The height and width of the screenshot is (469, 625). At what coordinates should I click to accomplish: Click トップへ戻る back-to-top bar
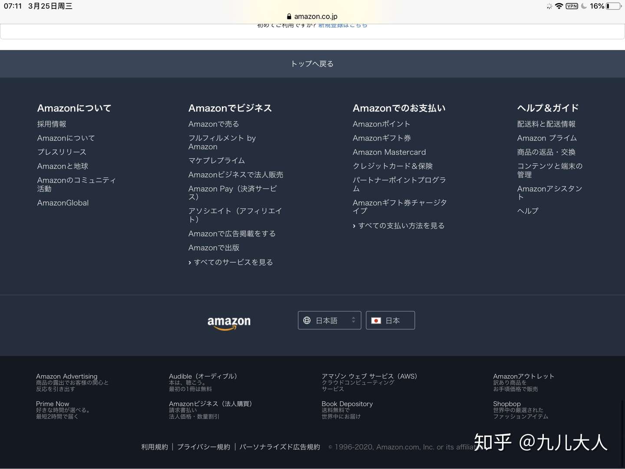(312, 64)
